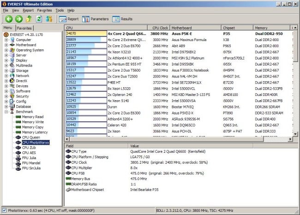Image resolution: width=300 pixels, height=215 pixels.
Task: Sort by the Motherboard column header
Action: (x=196, y=28)
